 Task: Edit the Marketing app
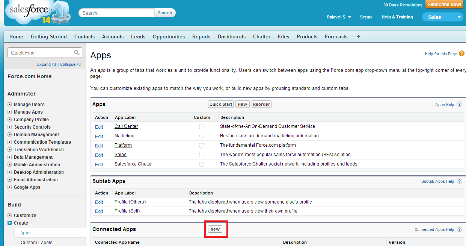point(99,136)
